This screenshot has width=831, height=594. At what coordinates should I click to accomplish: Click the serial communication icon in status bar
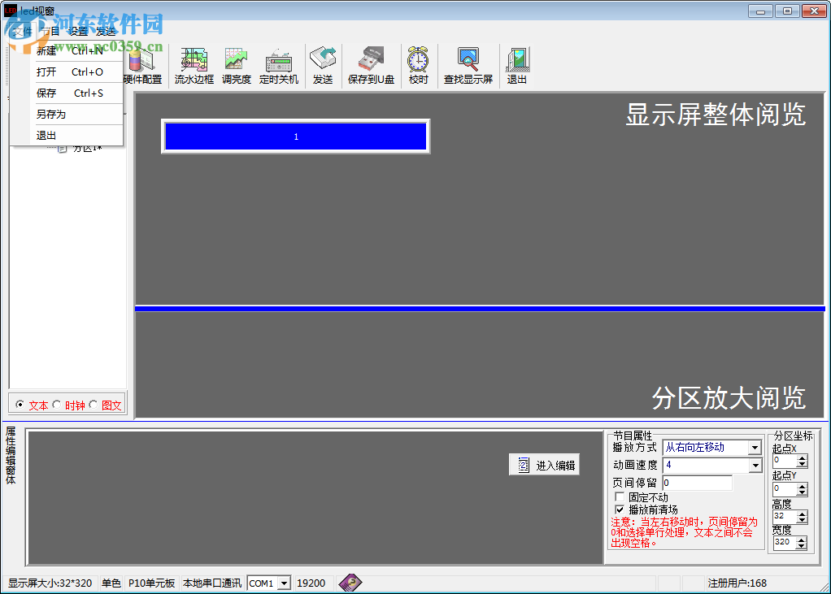tap(350, 583)
